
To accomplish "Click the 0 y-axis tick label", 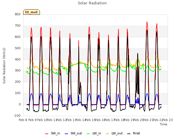I will (20, 105).
